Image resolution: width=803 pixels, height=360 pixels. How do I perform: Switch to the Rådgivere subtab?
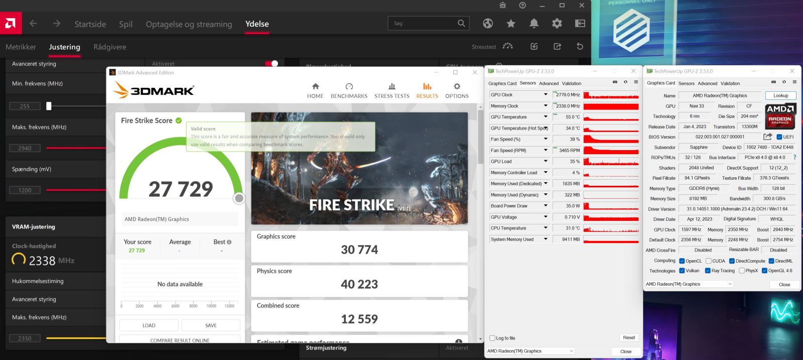coord(110,47)
